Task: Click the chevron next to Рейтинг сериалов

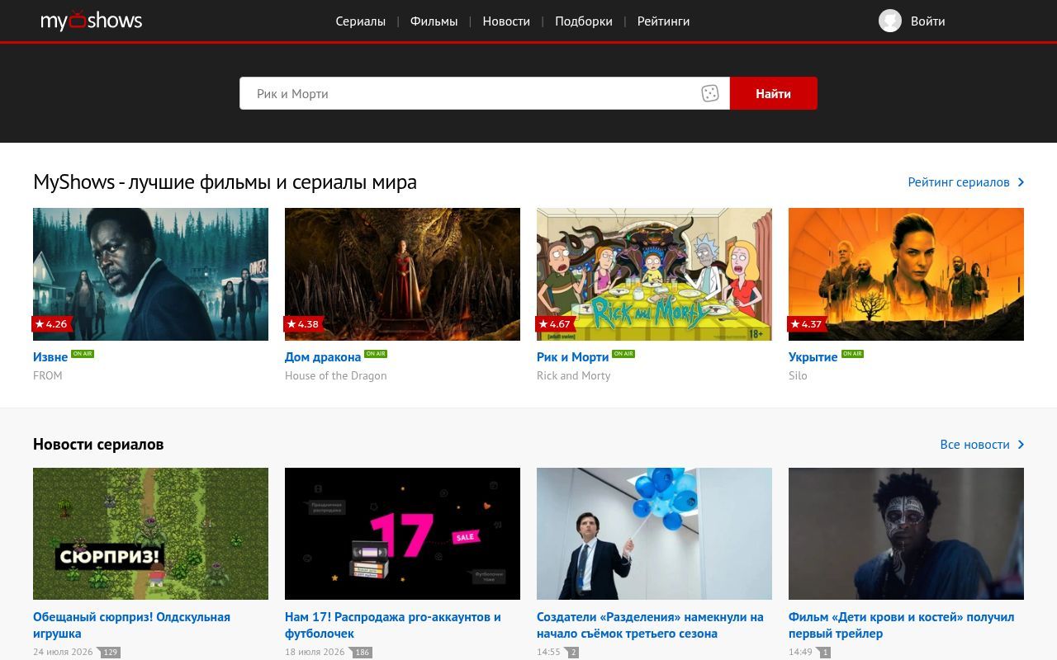Action: pos(1021,182)
